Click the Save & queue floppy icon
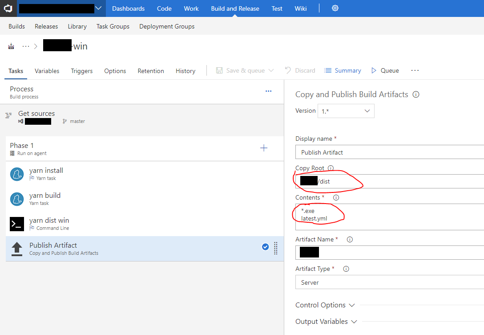This screenshot has height=335, width=484. click(x=219, y=70)
